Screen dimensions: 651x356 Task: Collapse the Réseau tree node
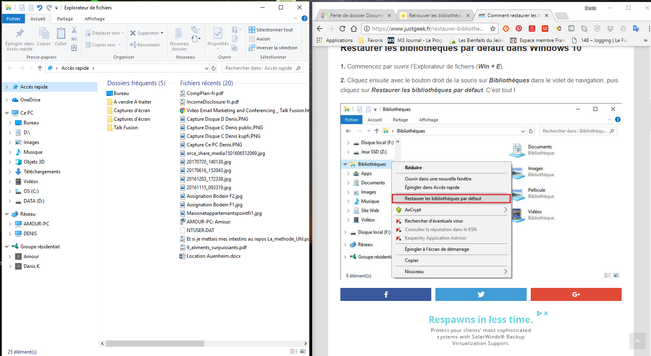click(x=7, y=214)
